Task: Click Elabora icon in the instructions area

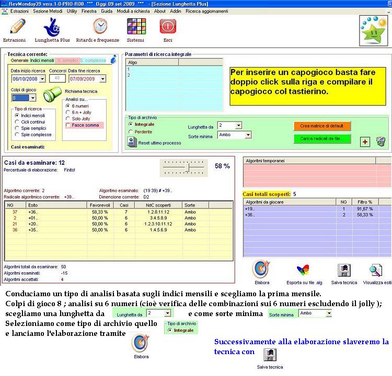Action: point(141,343)
